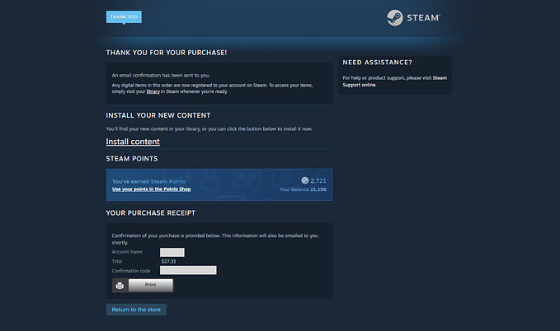Click the Steam logo icon
The image size is (560, 331).
[x=395, y=17]
